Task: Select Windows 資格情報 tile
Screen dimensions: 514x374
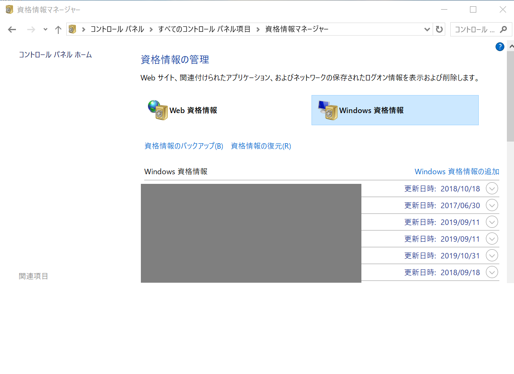Action: [395, 110]
